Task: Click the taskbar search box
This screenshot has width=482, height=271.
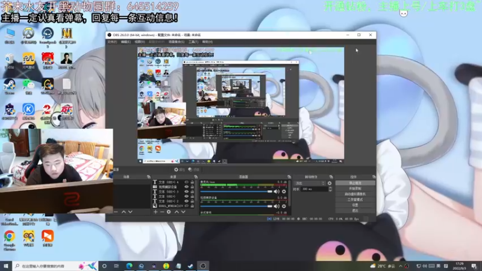Action: 55,266
